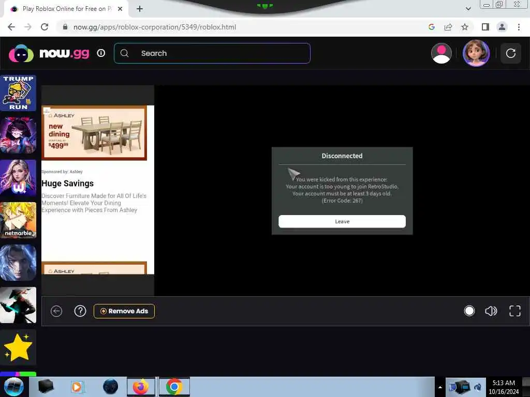Open the blue-haired warrior game thumbnail
Image resolution: width=530 pixels, height=397 pixels.
pos(18,263)
